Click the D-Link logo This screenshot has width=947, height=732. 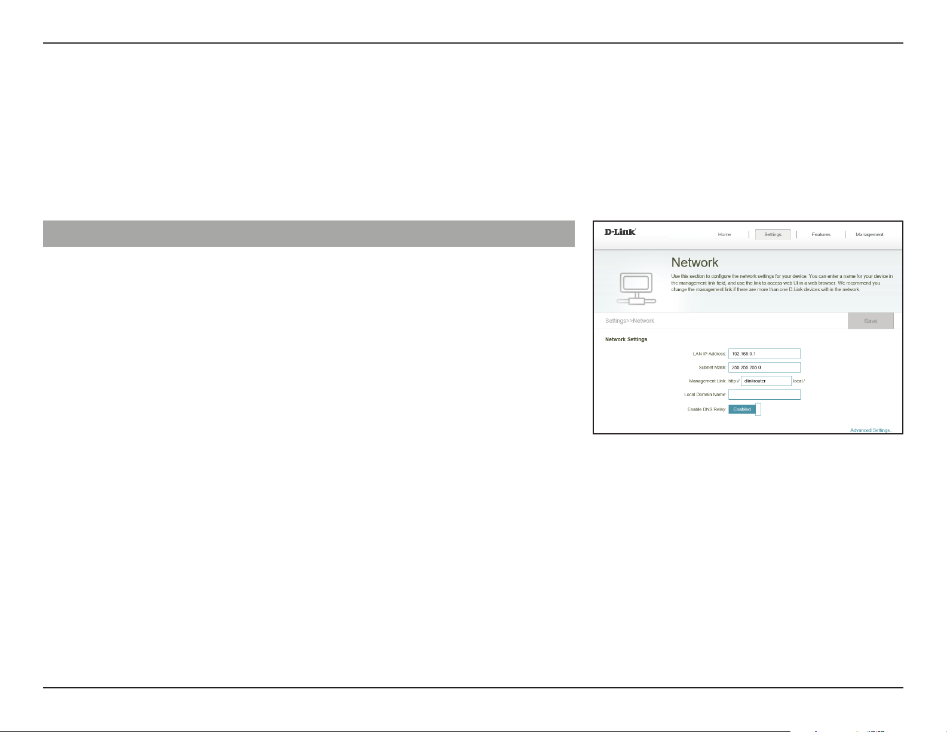point(620,232)
